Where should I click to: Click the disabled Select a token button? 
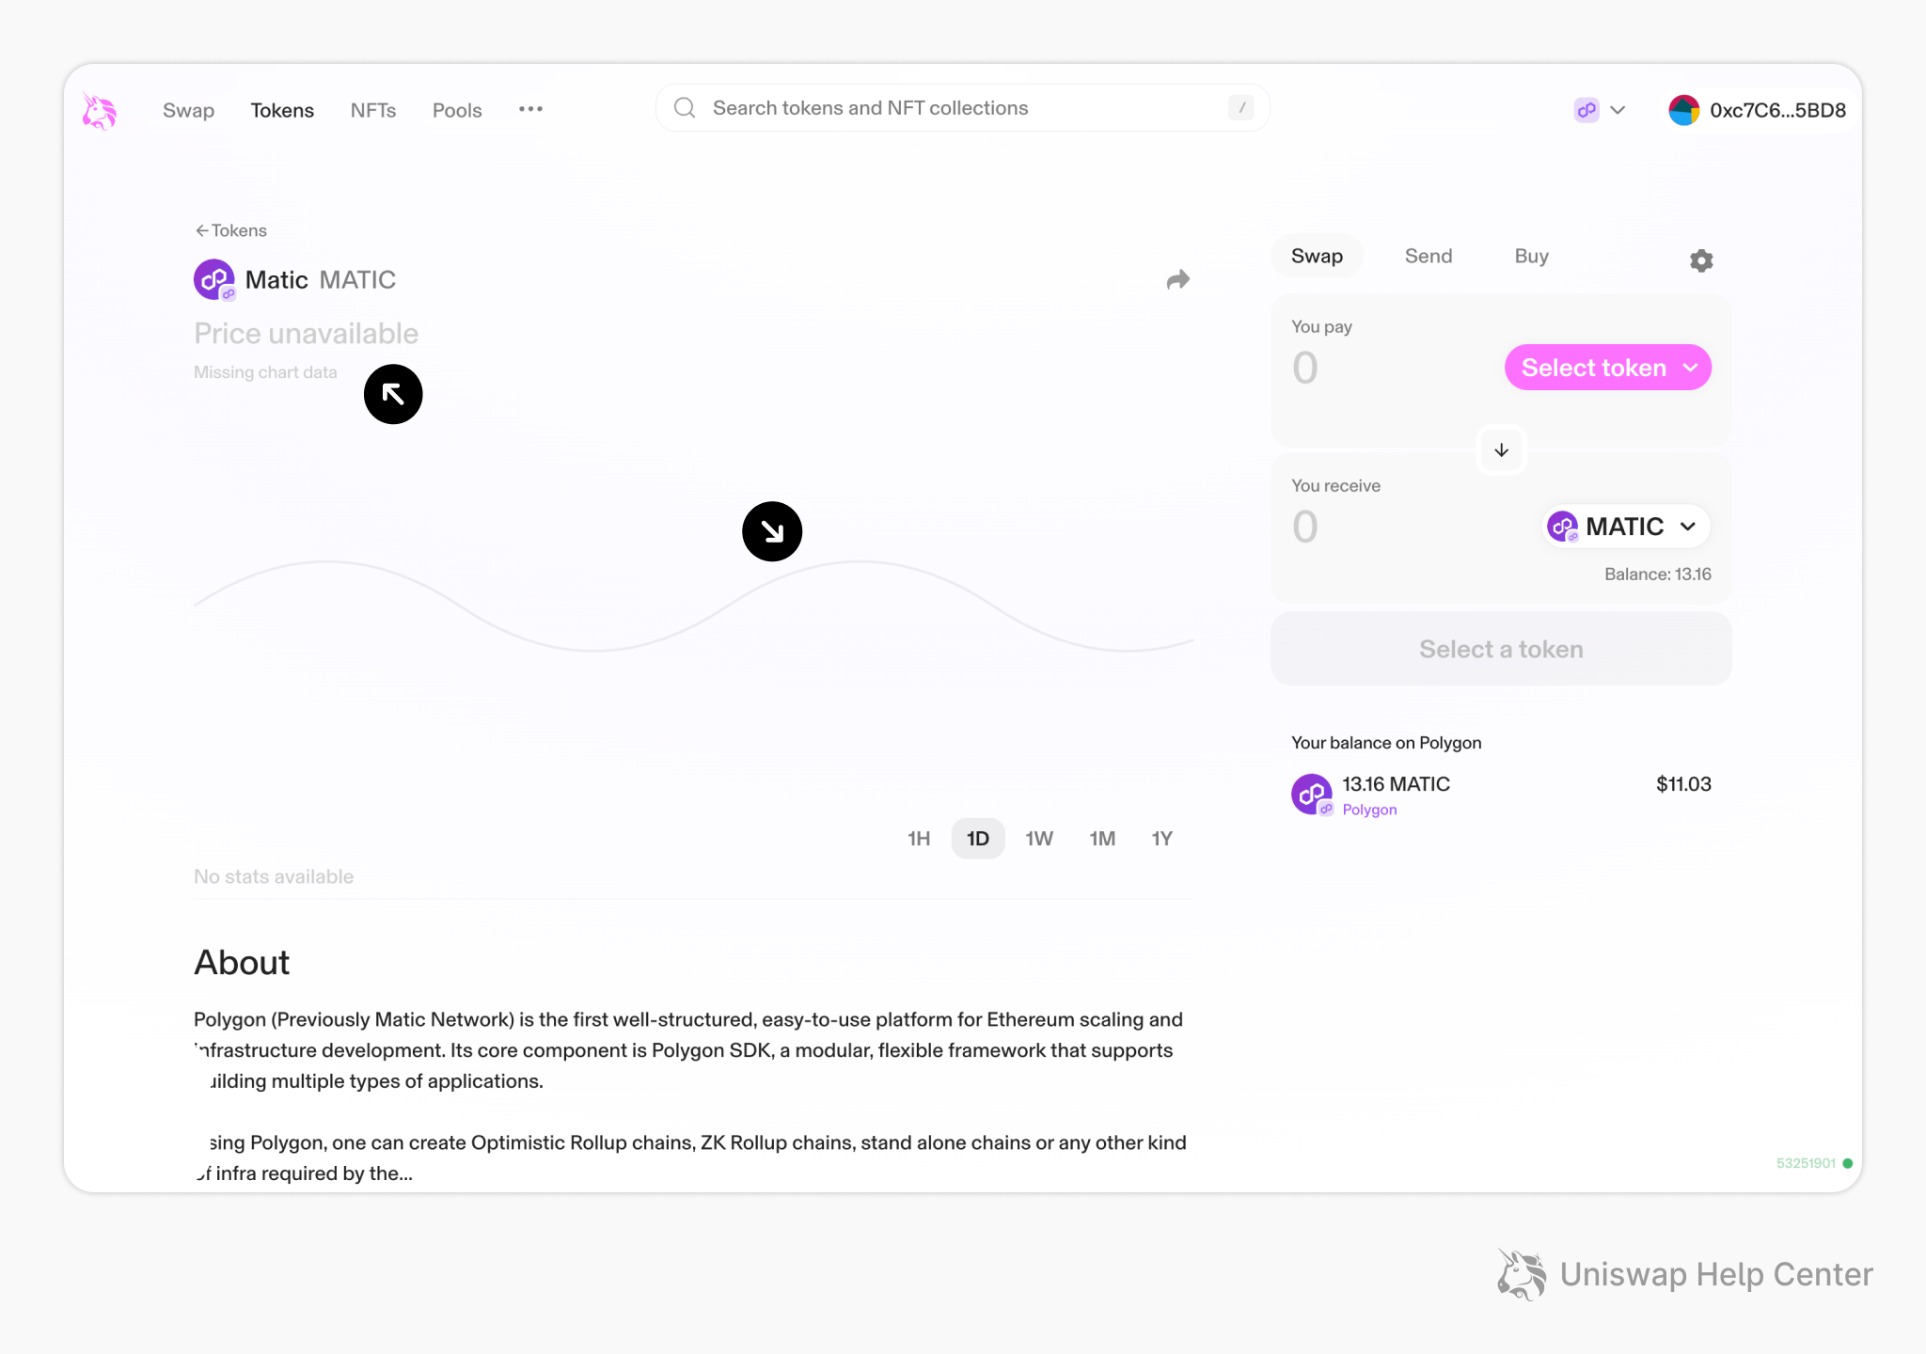[1501, 649]
